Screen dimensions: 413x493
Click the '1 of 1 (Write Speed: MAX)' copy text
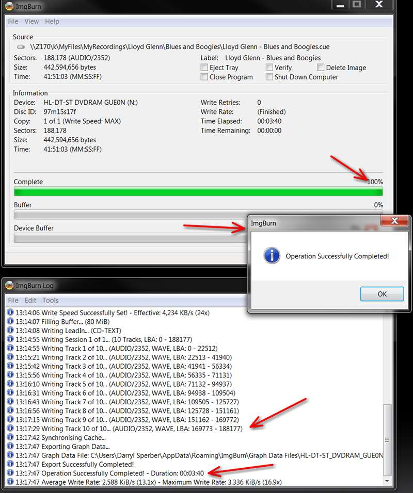(x=82, y=121)
